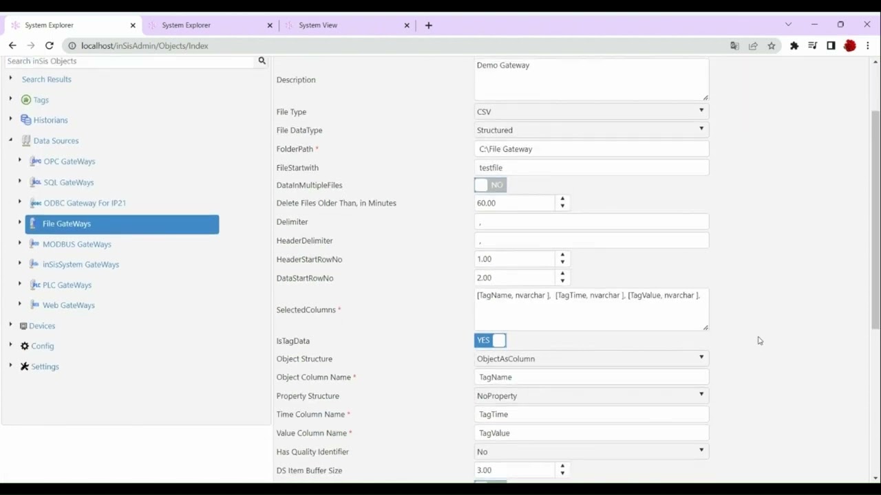Open browser extensions puzzle icon
881x495 pixels.
pos(794,45)
